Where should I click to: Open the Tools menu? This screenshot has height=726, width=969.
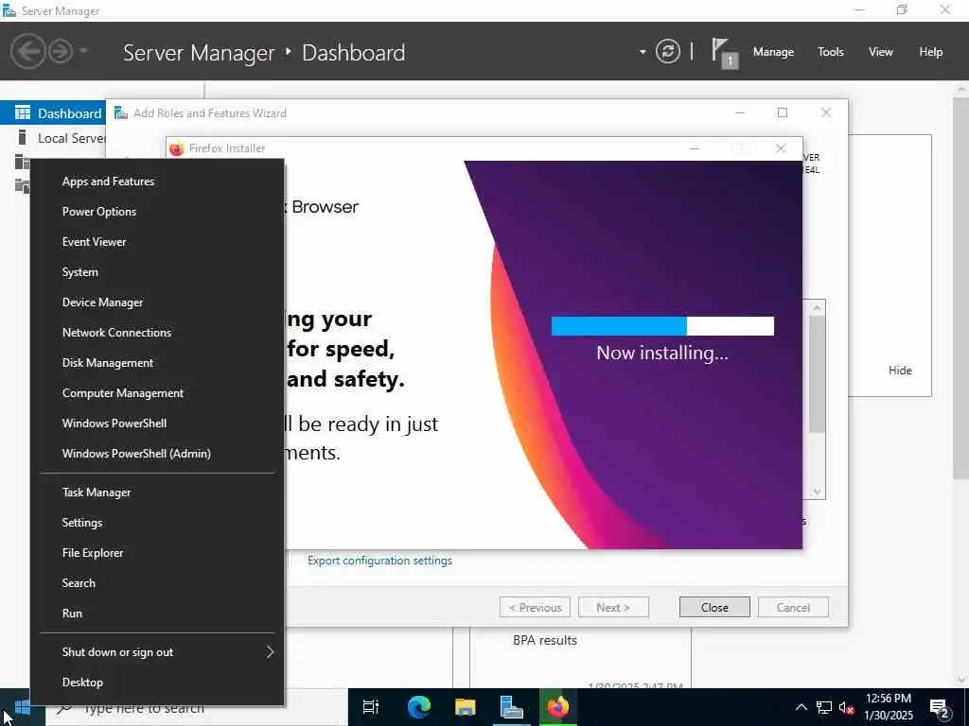coord(831,52)
